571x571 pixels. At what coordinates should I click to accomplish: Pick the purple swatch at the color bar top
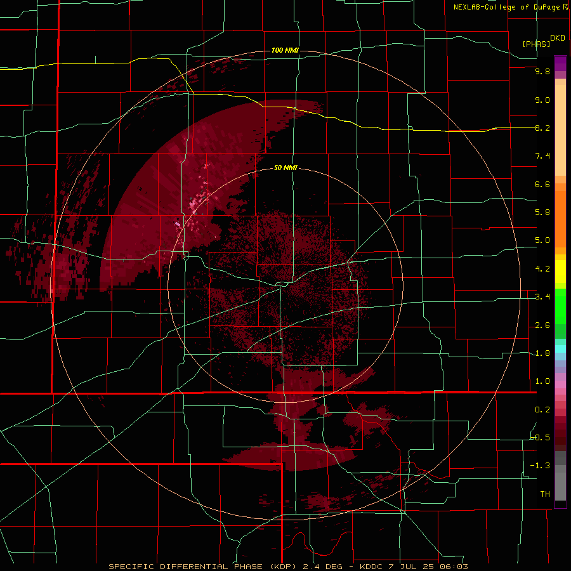560,63
